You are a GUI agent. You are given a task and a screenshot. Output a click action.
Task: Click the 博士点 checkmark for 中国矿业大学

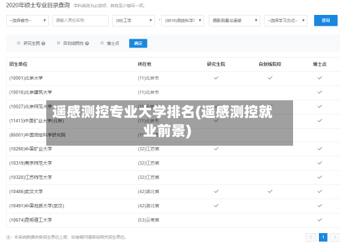pyautogui.click(x=320, y=148)
